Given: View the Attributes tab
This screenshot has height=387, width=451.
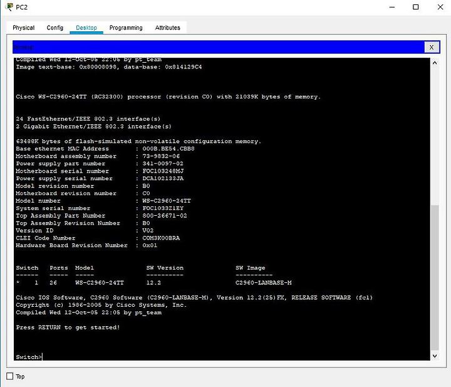Looking at the screenshot, I should tap(168, 28).
